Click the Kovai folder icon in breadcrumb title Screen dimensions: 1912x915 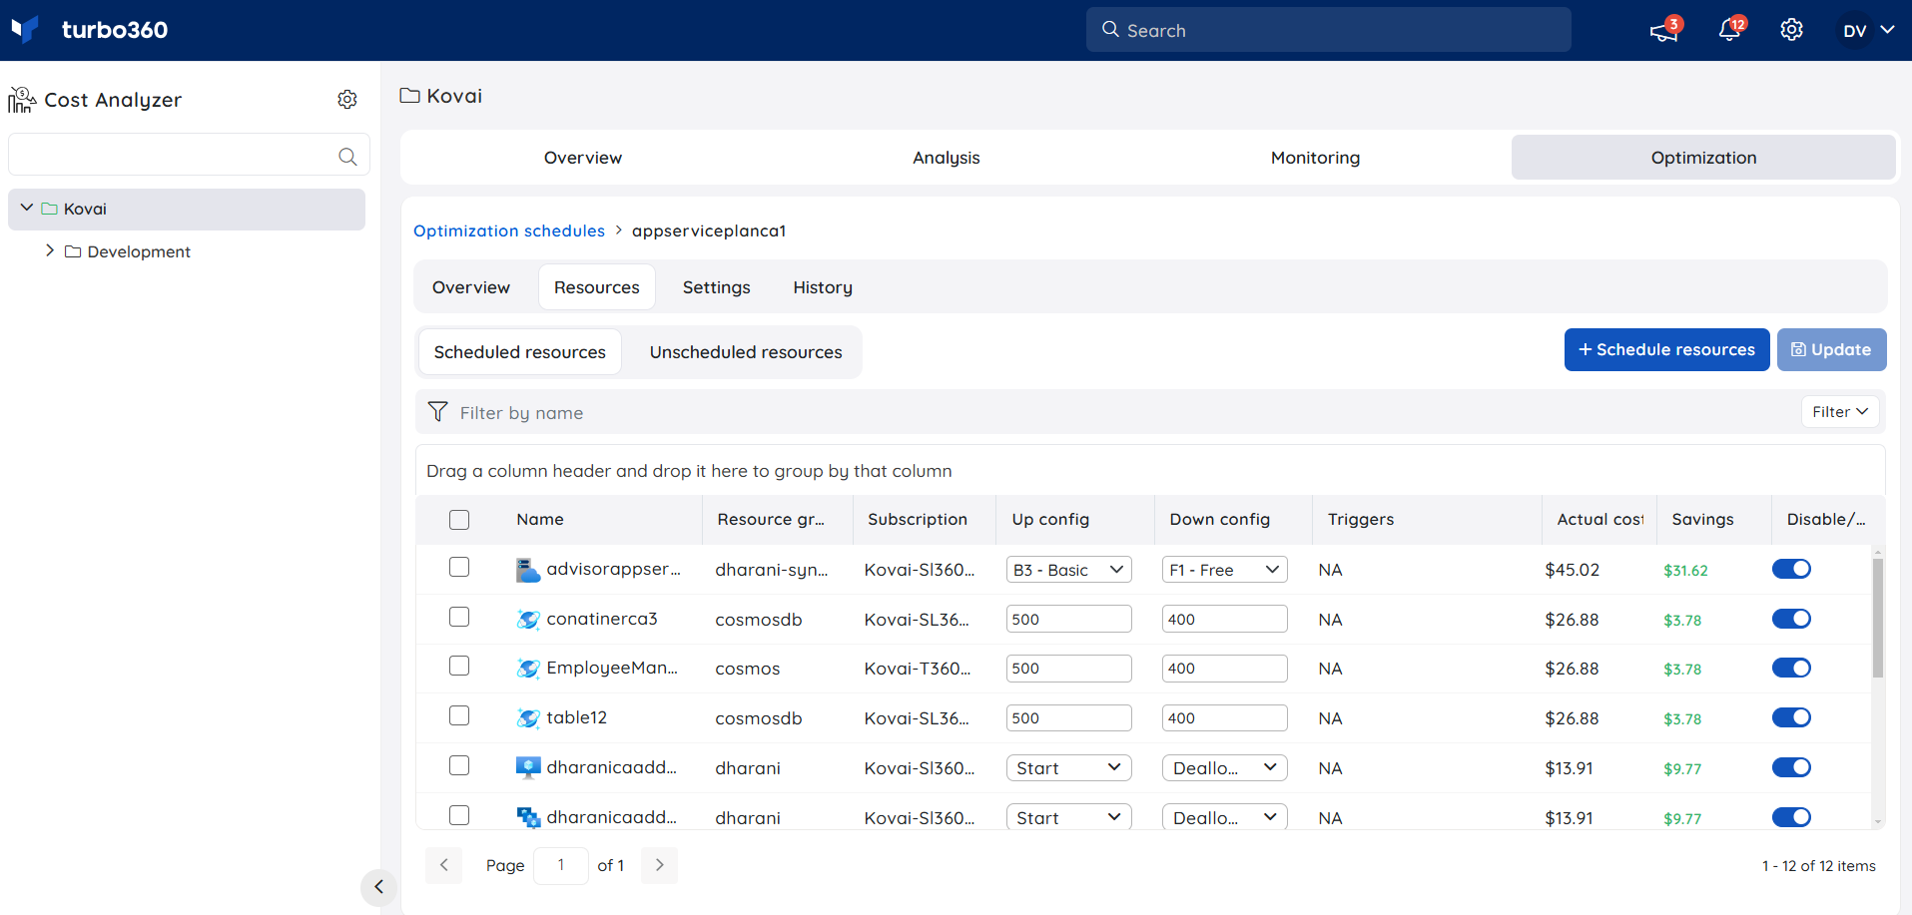(x=409, y=96)
